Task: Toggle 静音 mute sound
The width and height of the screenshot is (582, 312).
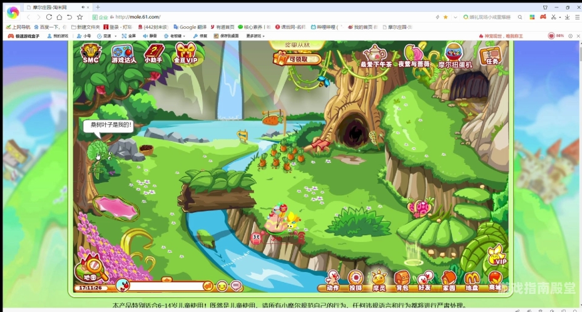Action: click(150, 36)
